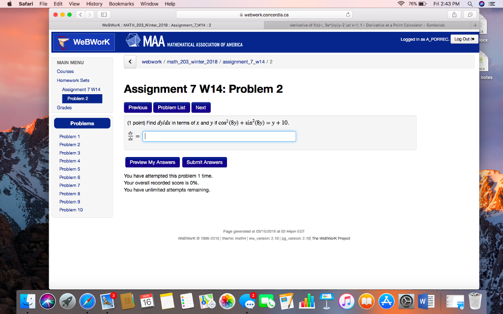Open Spotlight search magnifier in menu bar
This screenshot has height=314, width=503.
pos(470,4)
